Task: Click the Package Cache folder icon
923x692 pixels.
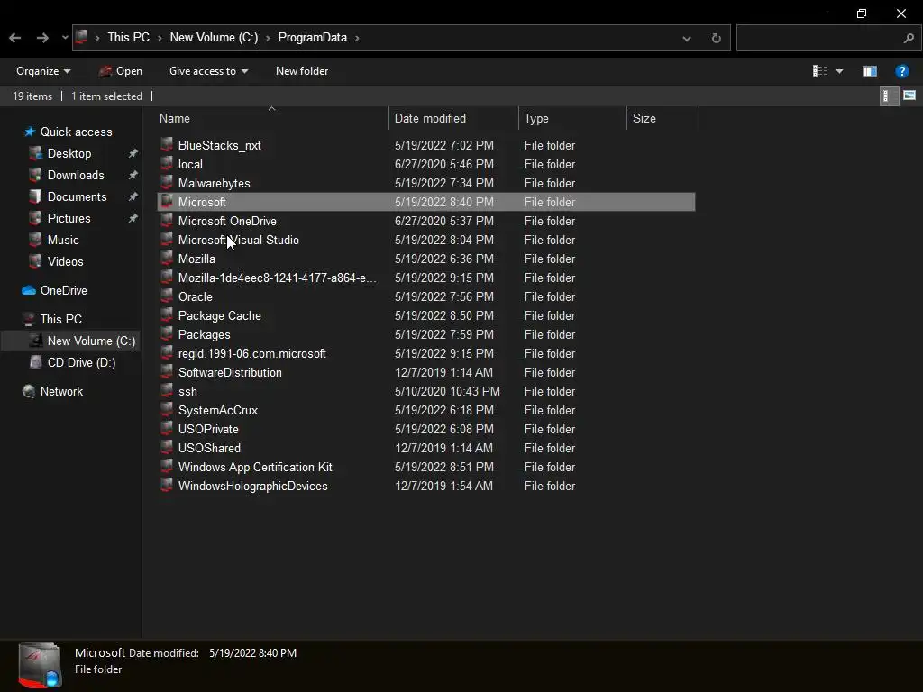Action: [167, 315]
